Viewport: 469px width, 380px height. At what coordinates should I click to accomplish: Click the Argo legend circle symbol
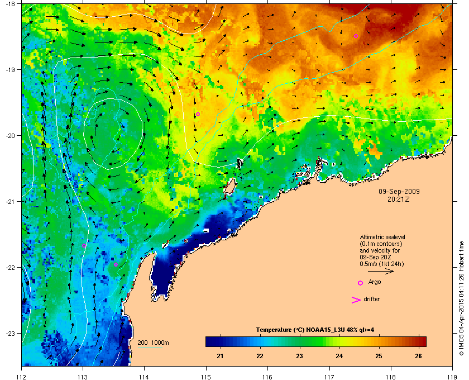point(361,283)
